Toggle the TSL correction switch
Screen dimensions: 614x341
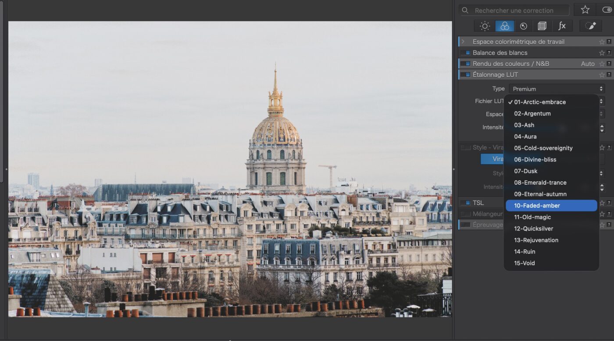465,203
